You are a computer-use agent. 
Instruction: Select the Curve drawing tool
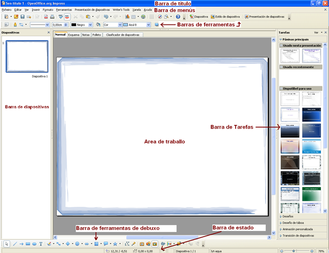point(49,244)
